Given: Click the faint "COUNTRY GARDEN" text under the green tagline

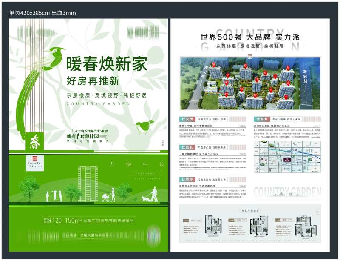Looking at the screenshot, I should tap(98, 104).
